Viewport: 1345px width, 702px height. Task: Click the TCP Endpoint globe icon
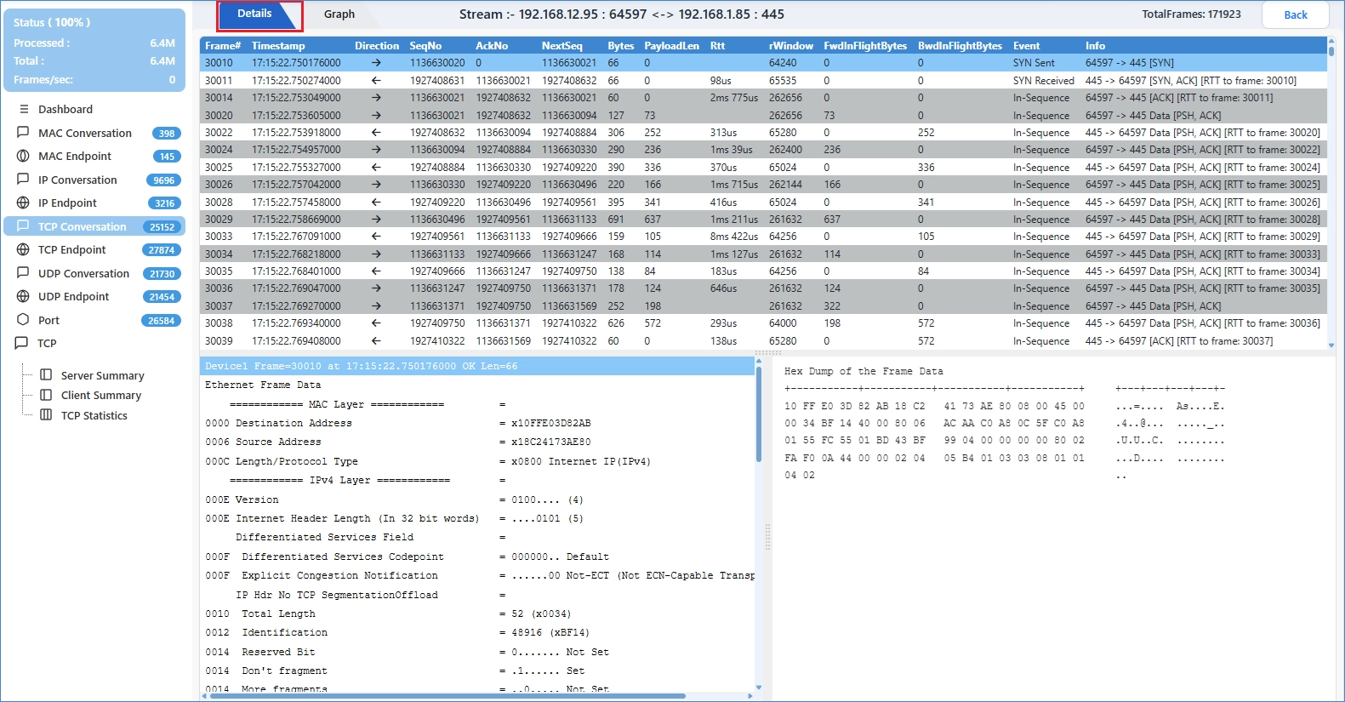pos(23,249)
